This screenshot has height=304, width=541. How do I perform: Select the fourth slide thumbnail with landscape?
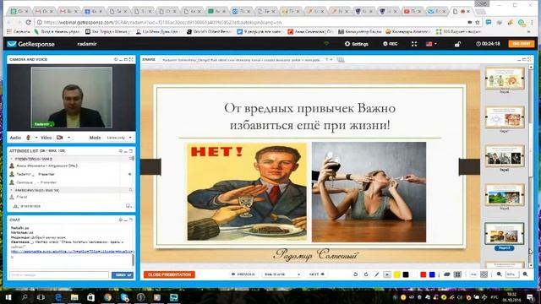(x=505, y=195)
